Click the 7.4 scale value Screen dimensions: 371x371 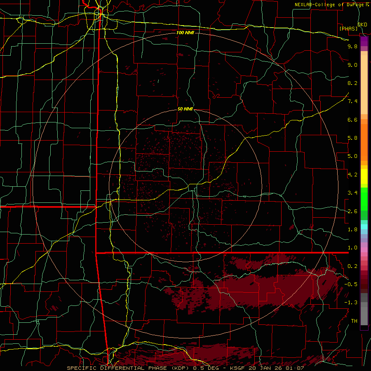pos(352,101)
